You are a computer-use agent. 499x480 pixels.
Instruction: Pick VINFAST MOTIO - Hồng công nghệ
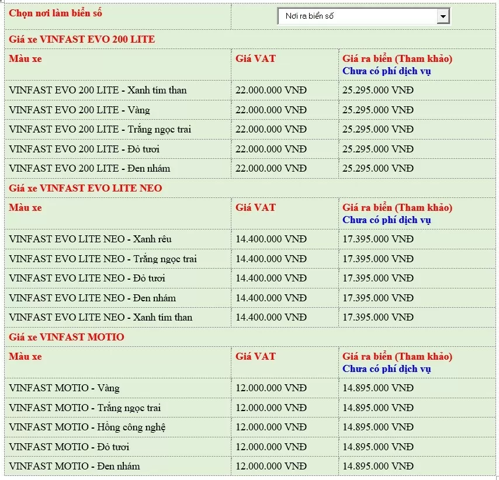[x=88, y=427]
